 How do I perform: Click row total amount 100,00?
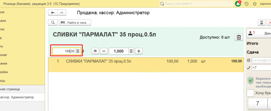[237, 61]
